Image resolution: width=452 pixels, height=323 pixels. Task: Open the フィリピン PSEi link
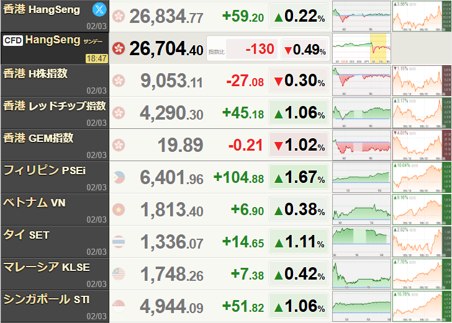pos(45,170)
